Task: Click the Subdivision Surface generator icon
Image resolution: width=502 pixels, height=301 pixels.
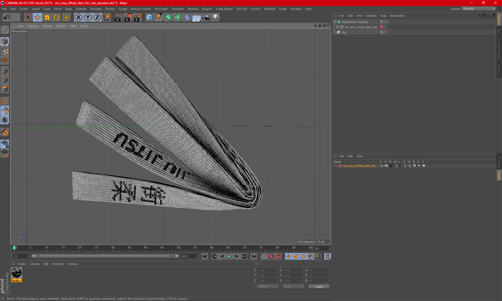Action: (168, 18)
